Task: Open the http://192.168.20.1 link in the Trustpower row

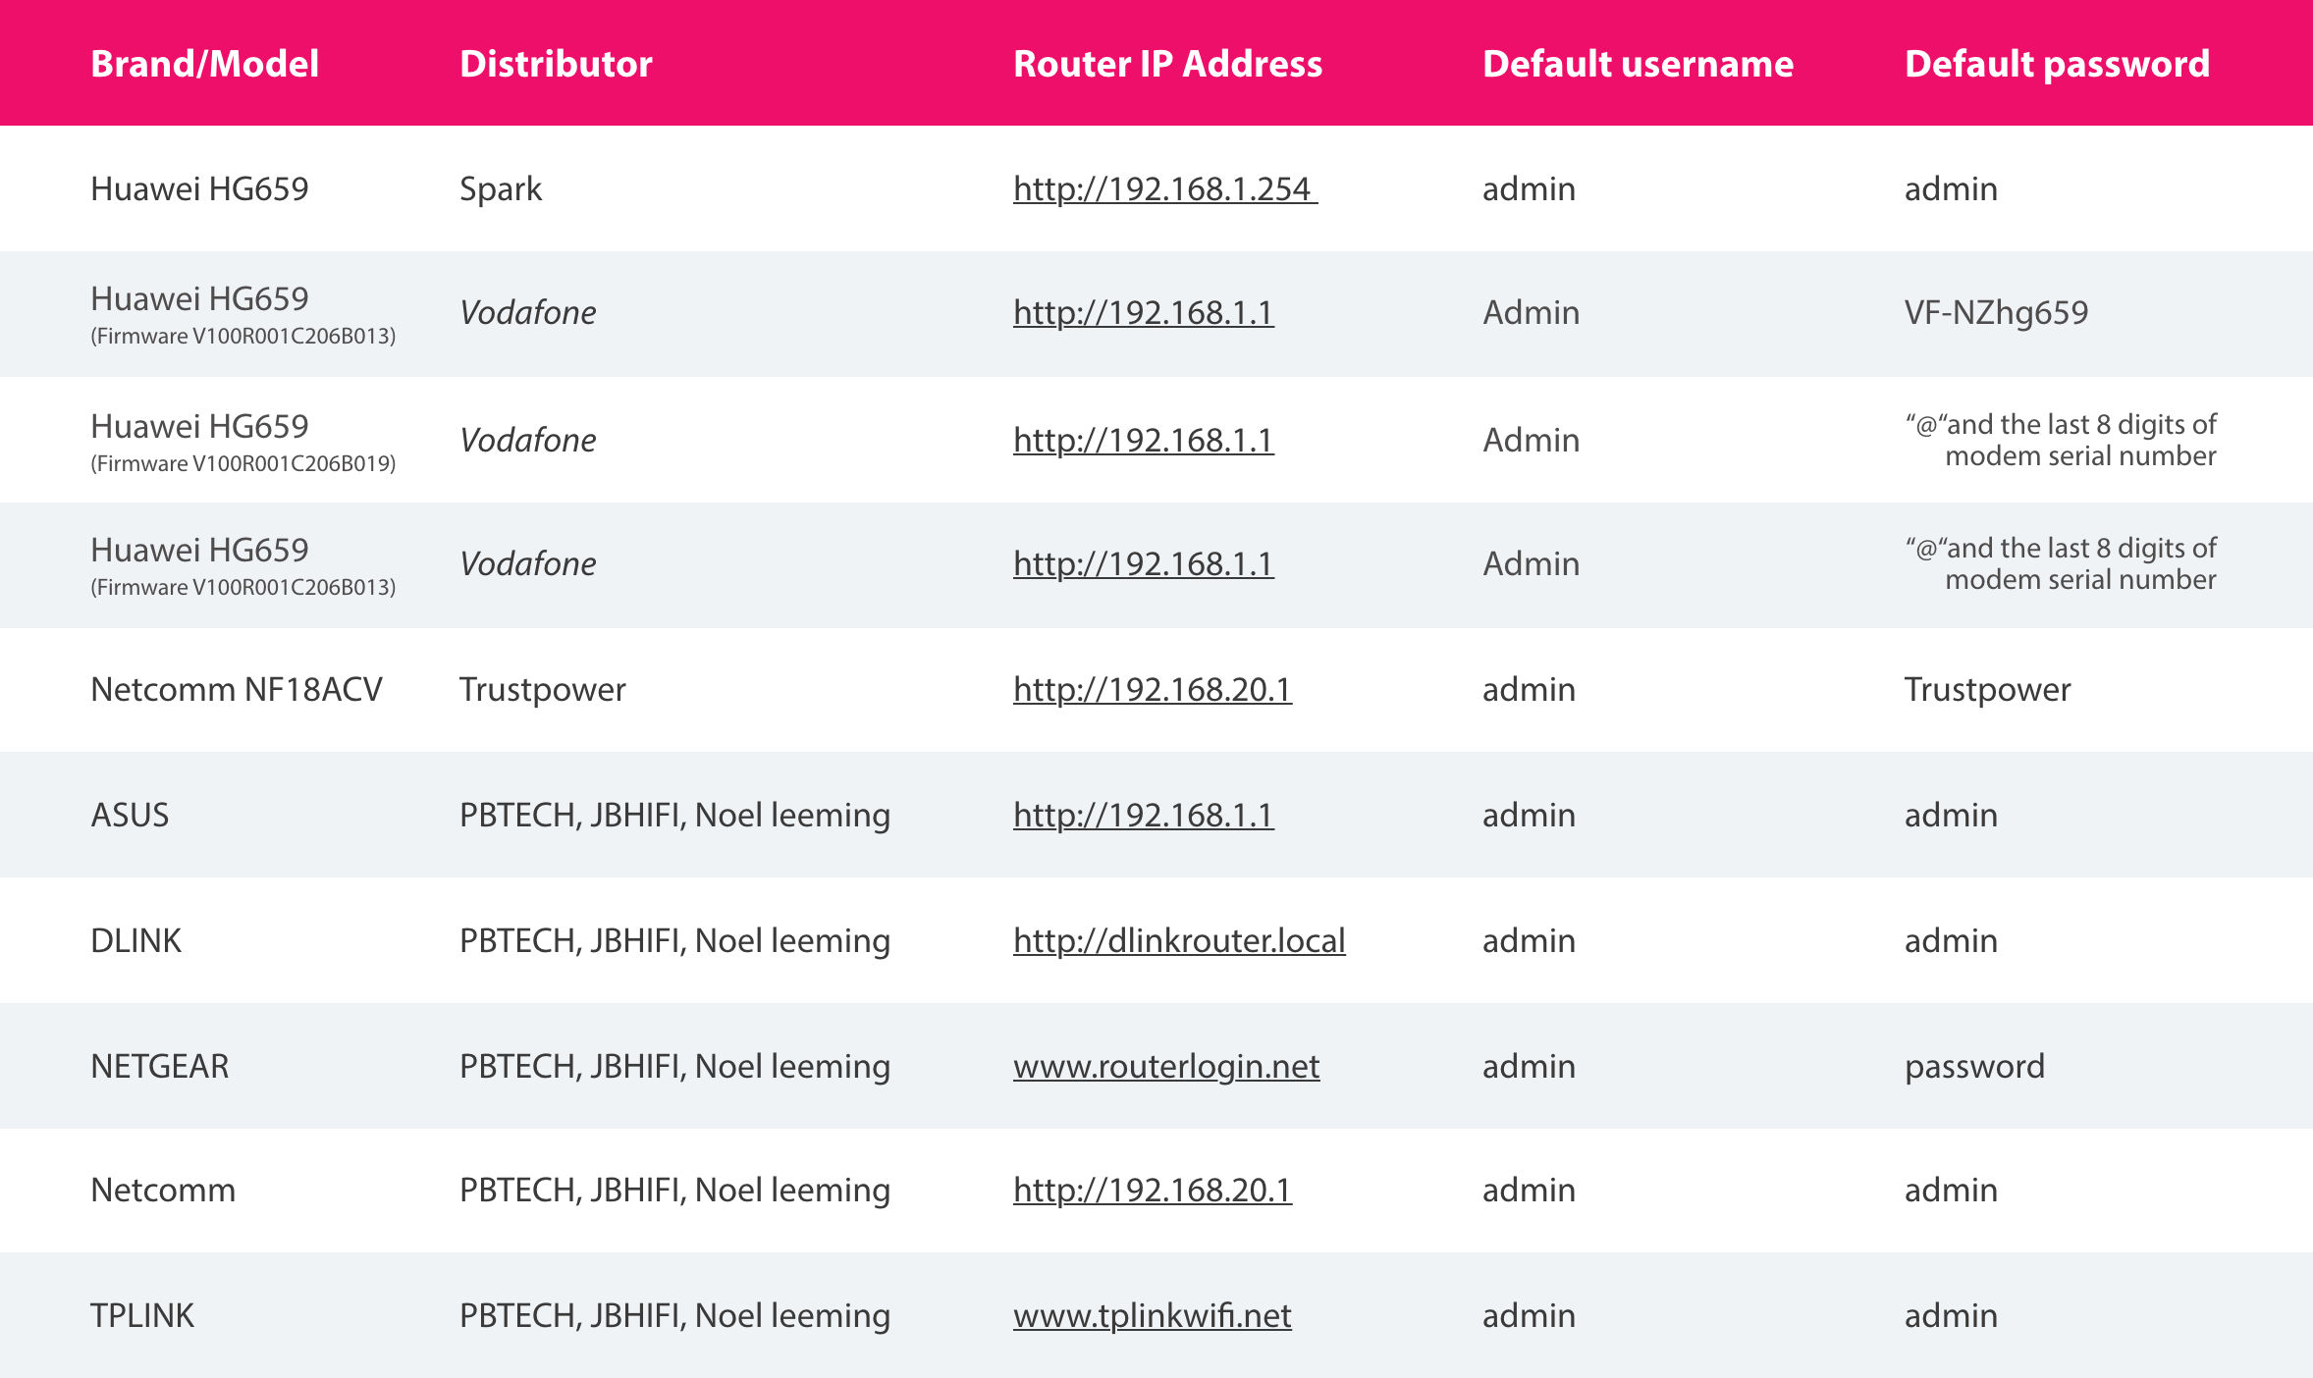Action: click(x=1153, y=689)
